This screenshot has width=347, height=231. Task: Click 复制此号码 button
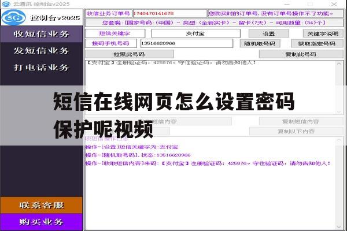[x=301, y=54]
